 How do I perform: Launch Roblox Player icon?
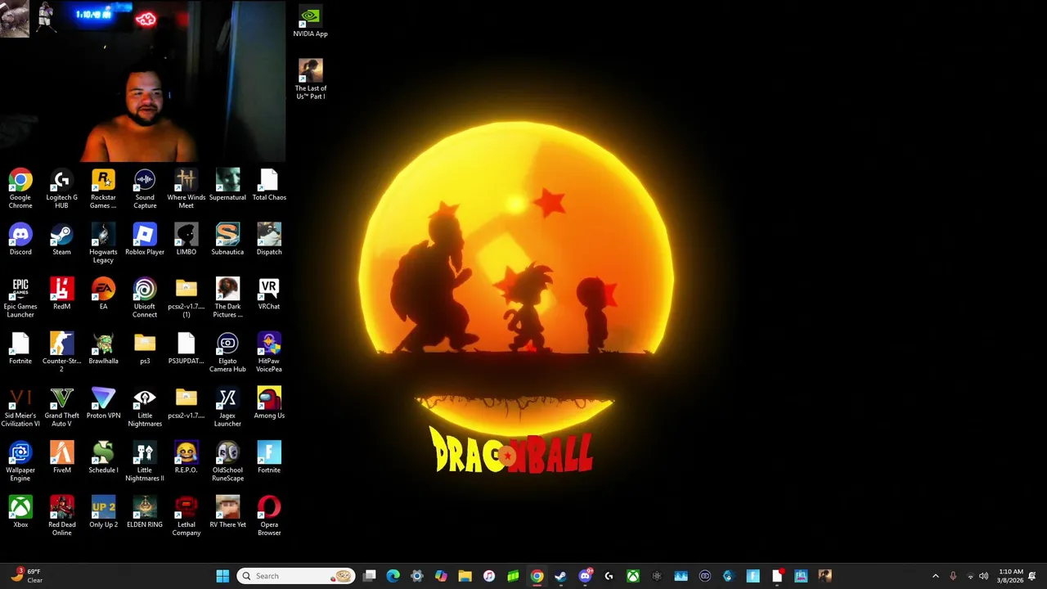coord(145,240)
